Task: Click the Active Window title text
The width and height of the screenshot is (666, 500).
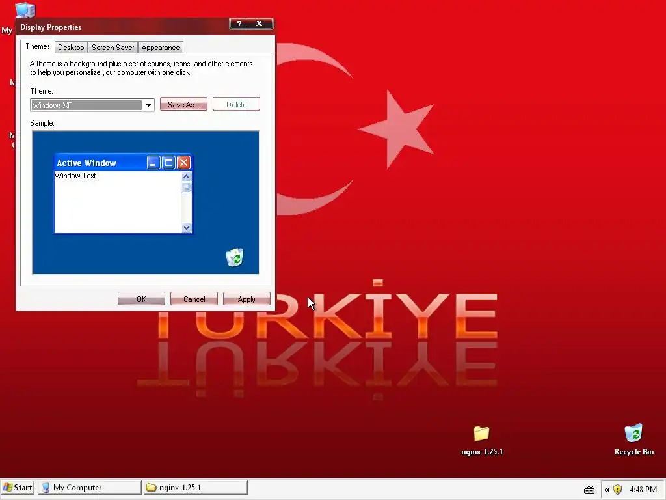Action: pyautogui.click(x=87, y=163)
